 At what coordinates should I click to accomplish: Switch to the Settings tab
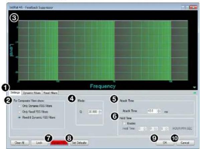pos(15,93)
